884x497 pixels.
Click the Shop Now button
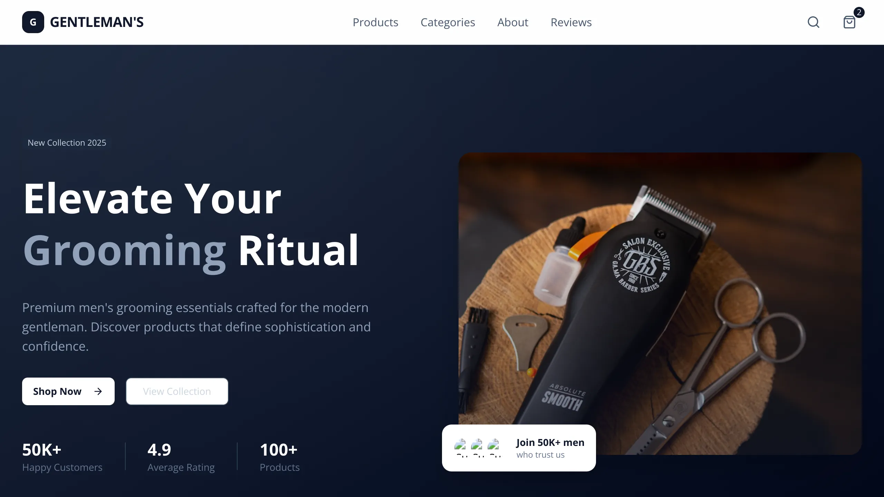coord(68,391)
